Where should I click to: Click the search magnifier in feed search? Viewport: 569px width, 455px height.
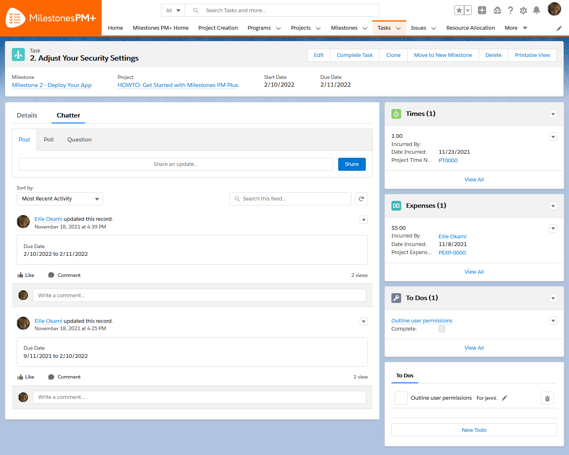pyautogui.click(x=237, y=199)
